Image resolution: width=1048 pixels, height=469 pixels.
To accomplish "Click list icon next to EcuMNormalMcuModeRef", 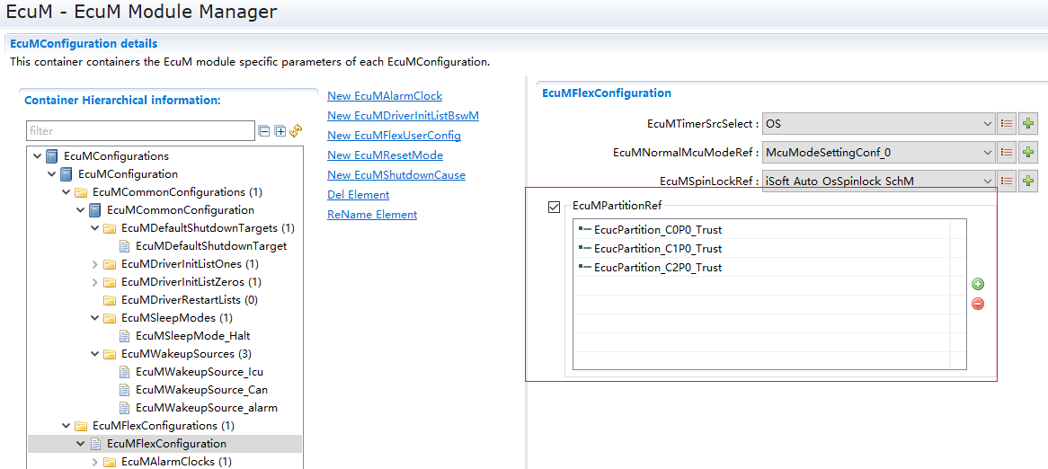I will click(1007, 153).
